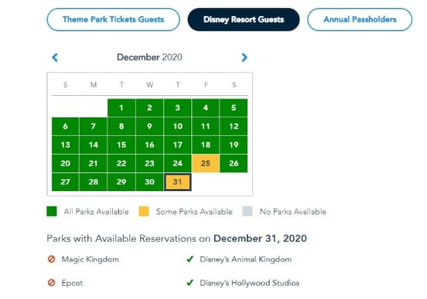This screenshot has width=427, height=299.
Task: Click green checkmark next to Disney's Hollywood Studios
Action: (189, 283)
